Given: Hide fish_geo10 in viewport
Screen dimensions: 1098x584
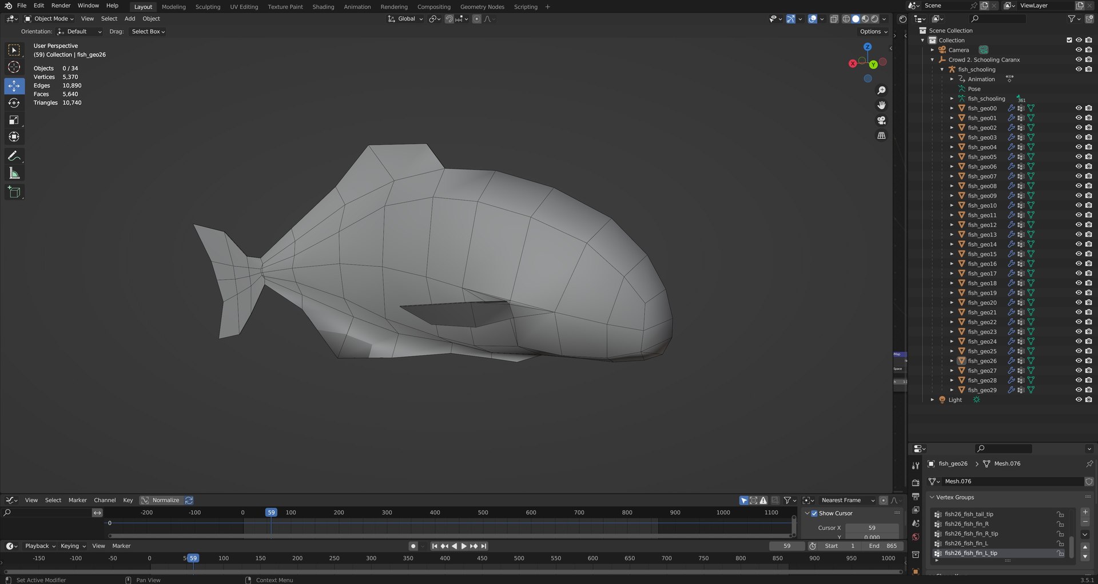Looking at the screenshot, I should (1079, 205).
